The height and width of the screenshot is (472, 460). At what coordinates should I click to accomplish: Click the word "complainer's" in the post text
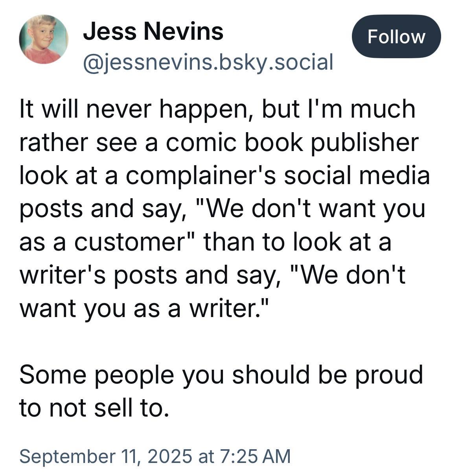coord(201,175)
